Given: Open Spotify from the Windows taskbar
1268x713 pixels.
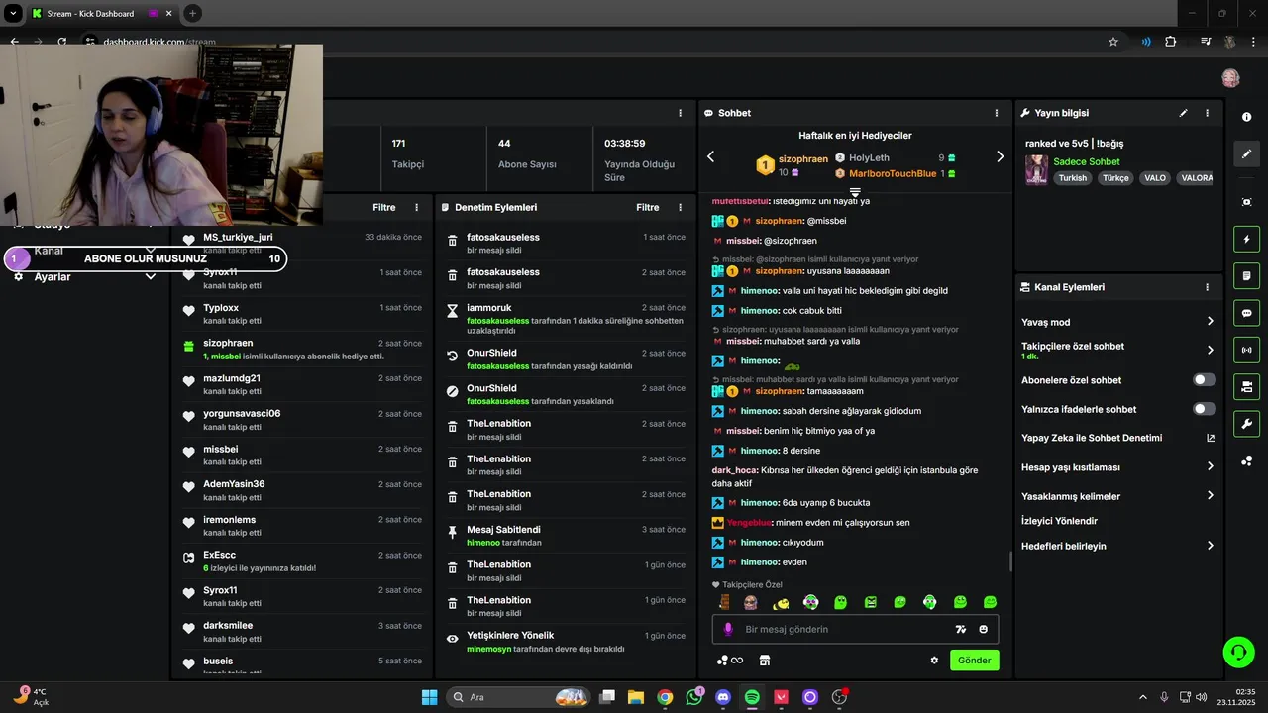Looking at the screenshot, I should click(x=752, y=697).
